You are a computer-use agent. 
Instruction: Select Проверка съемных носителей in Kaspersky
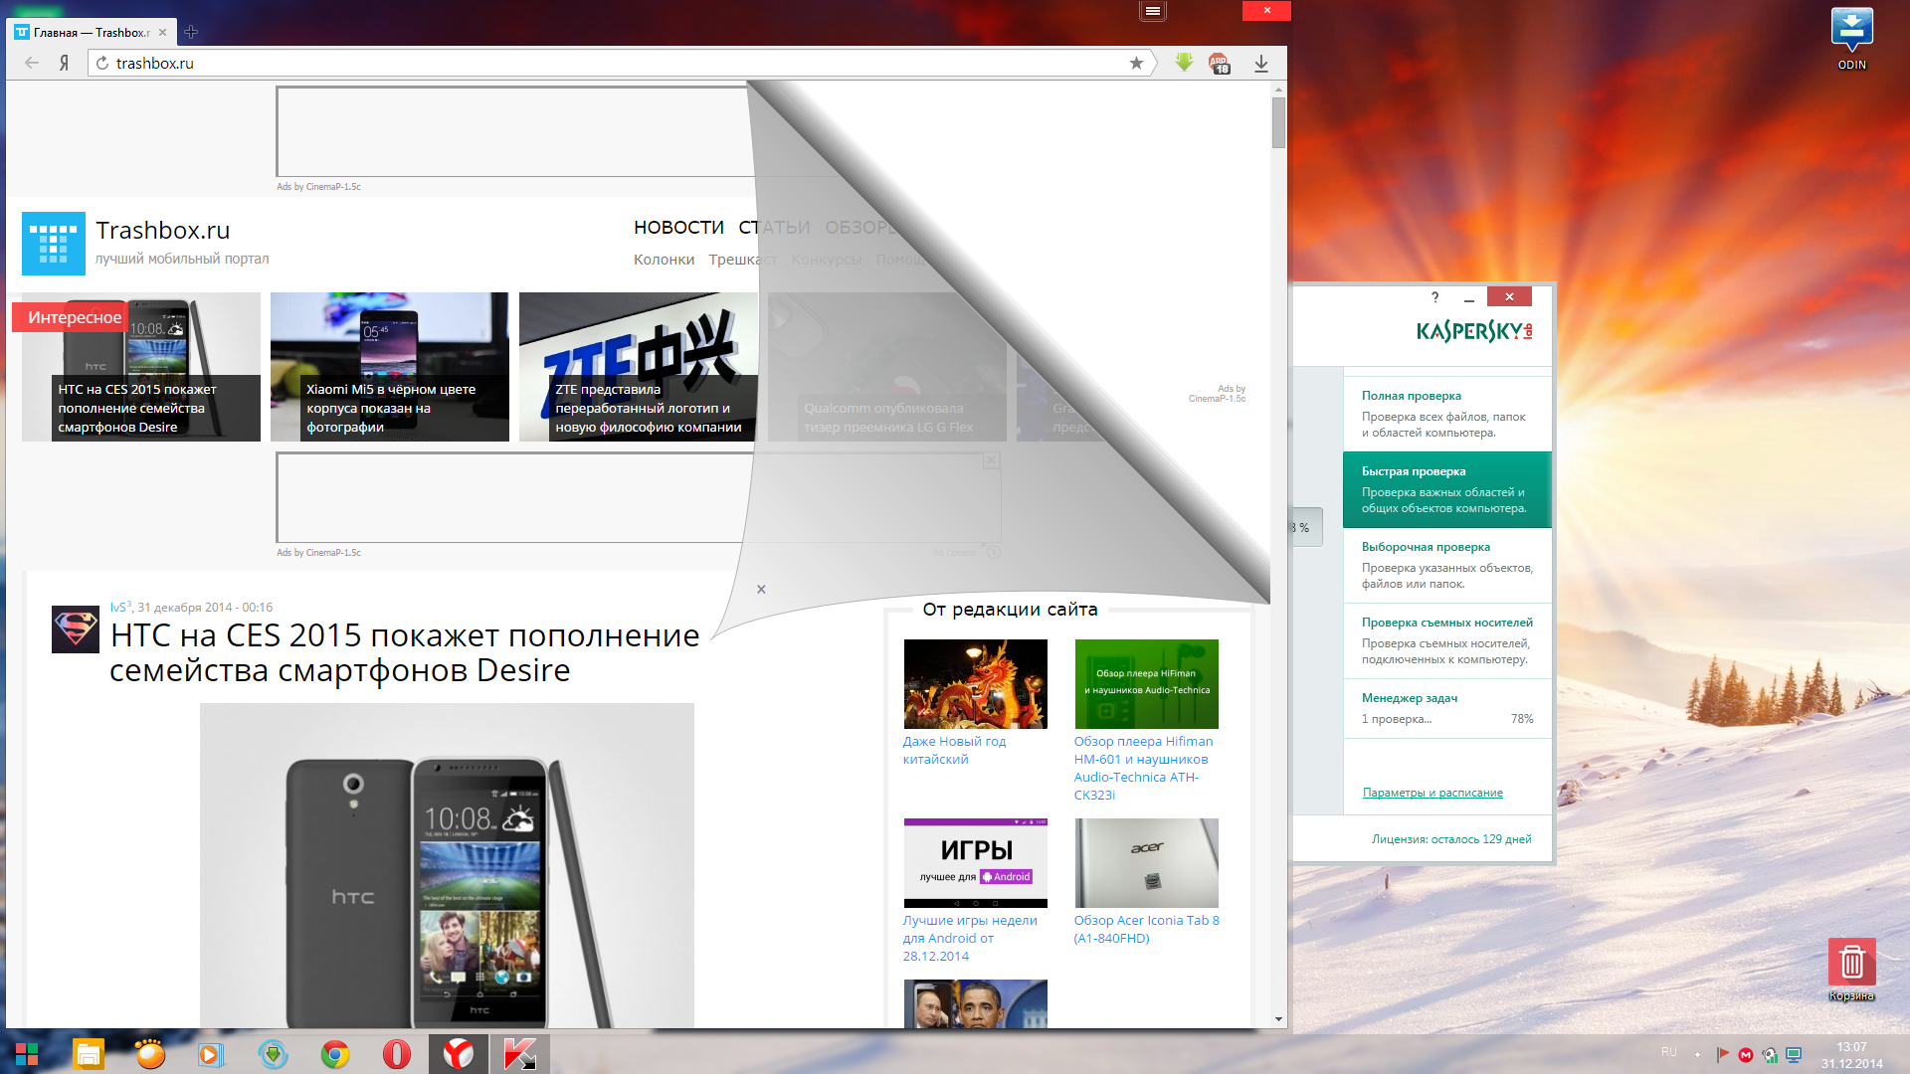[1447, 640]
